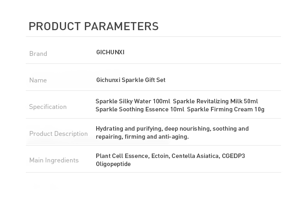This screenshot has width=302, height=203.
Task: Click the Name row label
Action: [x=38, y=80]
